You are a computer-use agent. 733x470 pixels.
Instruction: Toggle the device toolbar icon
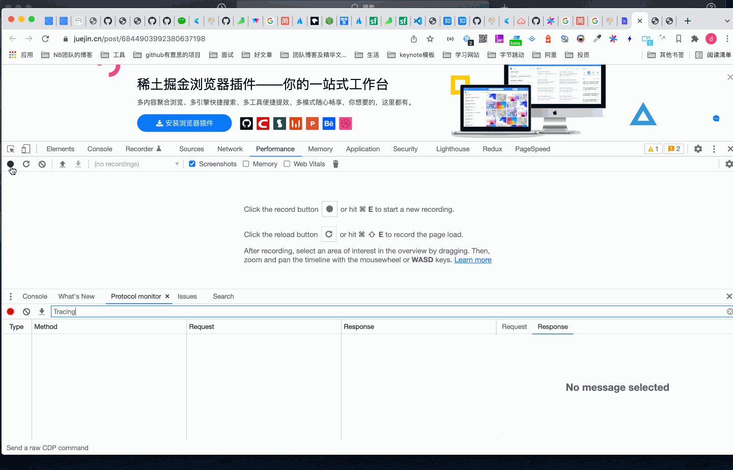(26, 149)
